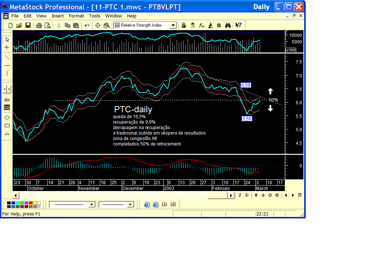
Task: Create a new chart with New icon
Action: tap(10, 25)
